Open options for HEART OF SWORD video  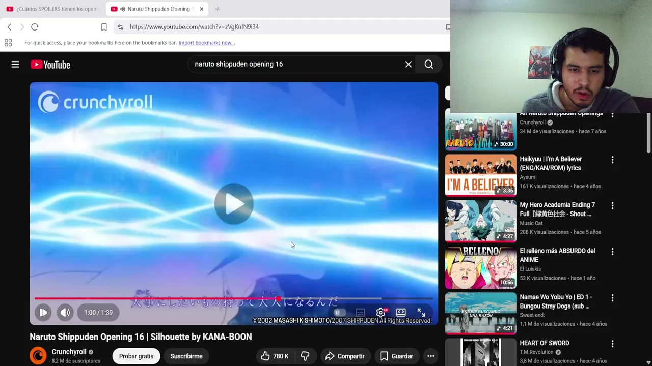(612, 344)
